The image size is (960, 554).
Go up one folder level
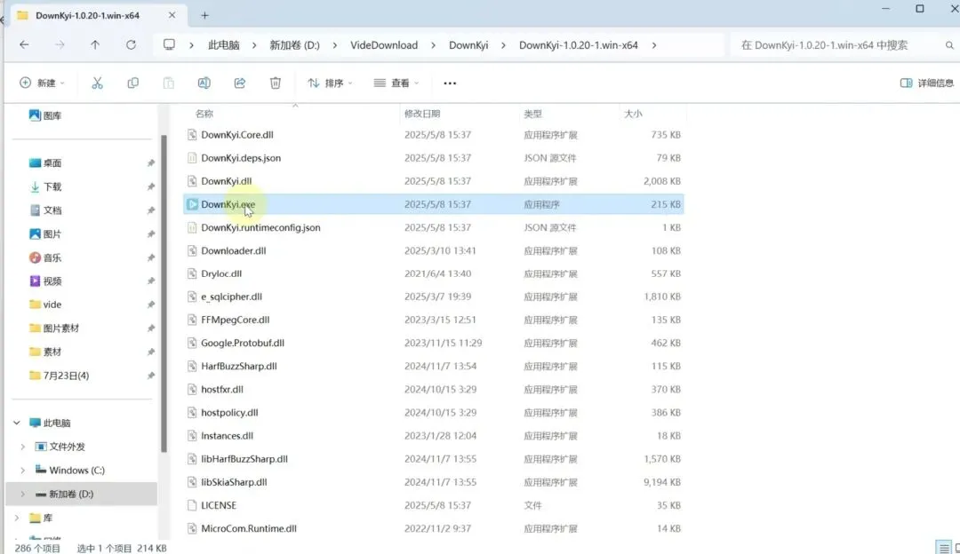pyautogui.click(x=95, y=44)
